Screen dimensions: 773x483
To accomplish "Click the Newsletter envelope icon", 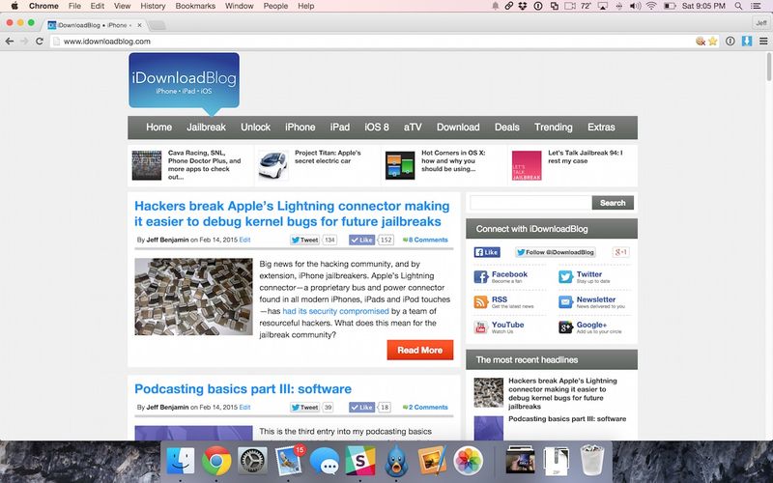I will tap(565, 302).
